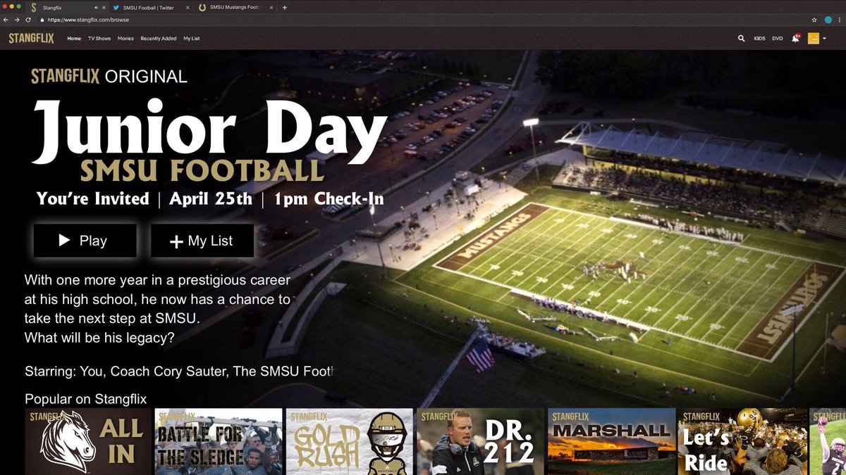Screen dimensions: 846x475
Task: Click the macOS green maximize window dot
Action: [20, 7]
